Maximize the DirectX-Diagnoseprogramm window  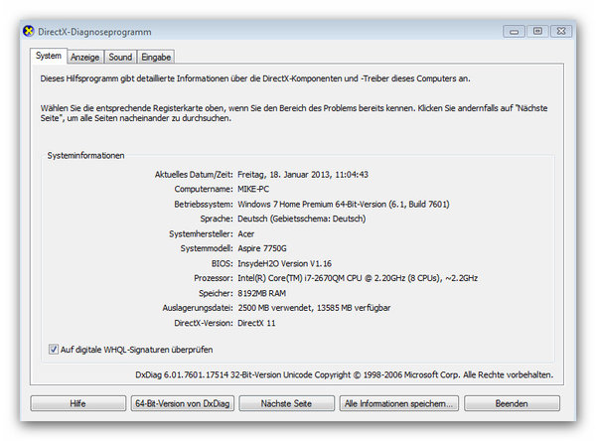(x=537, y=31)
